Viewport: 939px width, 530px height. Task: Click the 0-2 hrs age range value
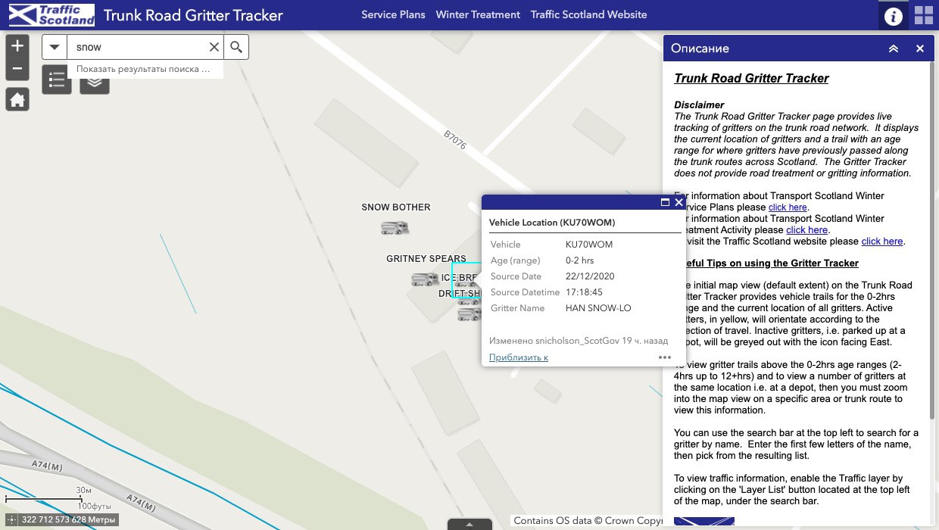tap(580, 260)
